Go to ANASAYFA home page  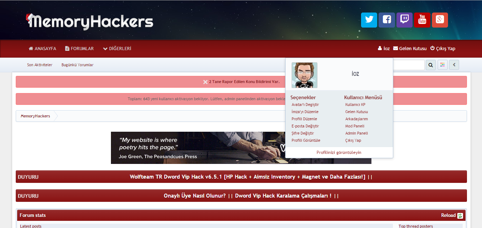point(42,49)
